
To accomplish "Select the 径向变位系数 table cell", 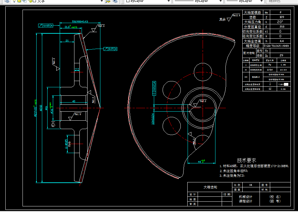I will pos(253,36).
